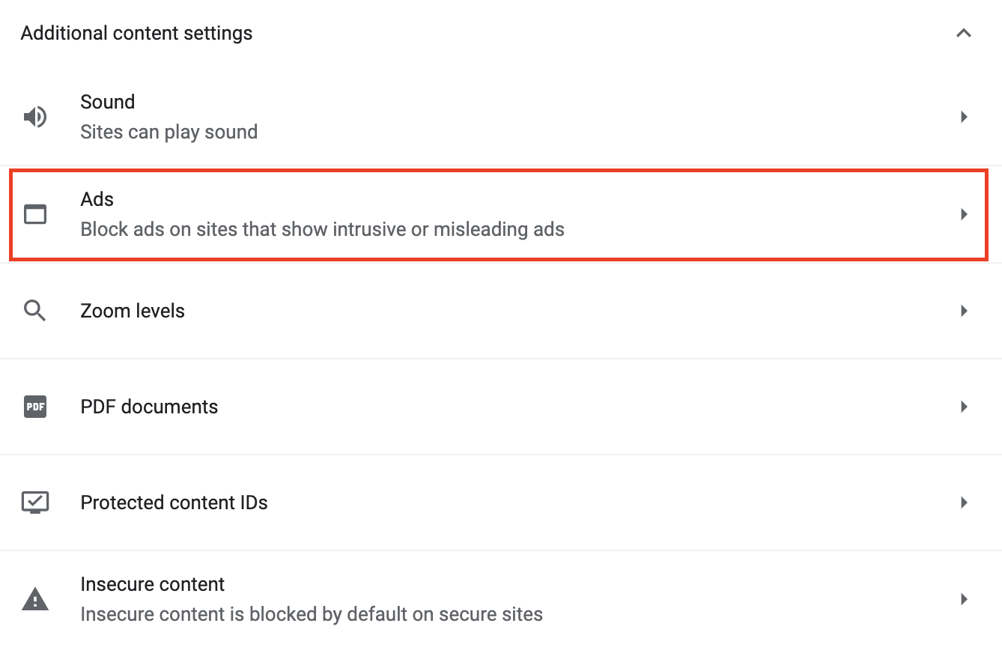Screen dimensions: 1002x656
Task: Open the Zoom levels row arrow
Action: coord(965,311)
